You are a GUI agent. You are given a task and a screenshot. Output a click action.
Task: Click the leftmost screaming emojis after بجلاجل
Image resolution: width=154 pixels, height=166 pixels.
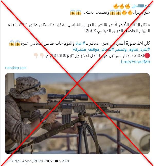[x=76, y=12]
